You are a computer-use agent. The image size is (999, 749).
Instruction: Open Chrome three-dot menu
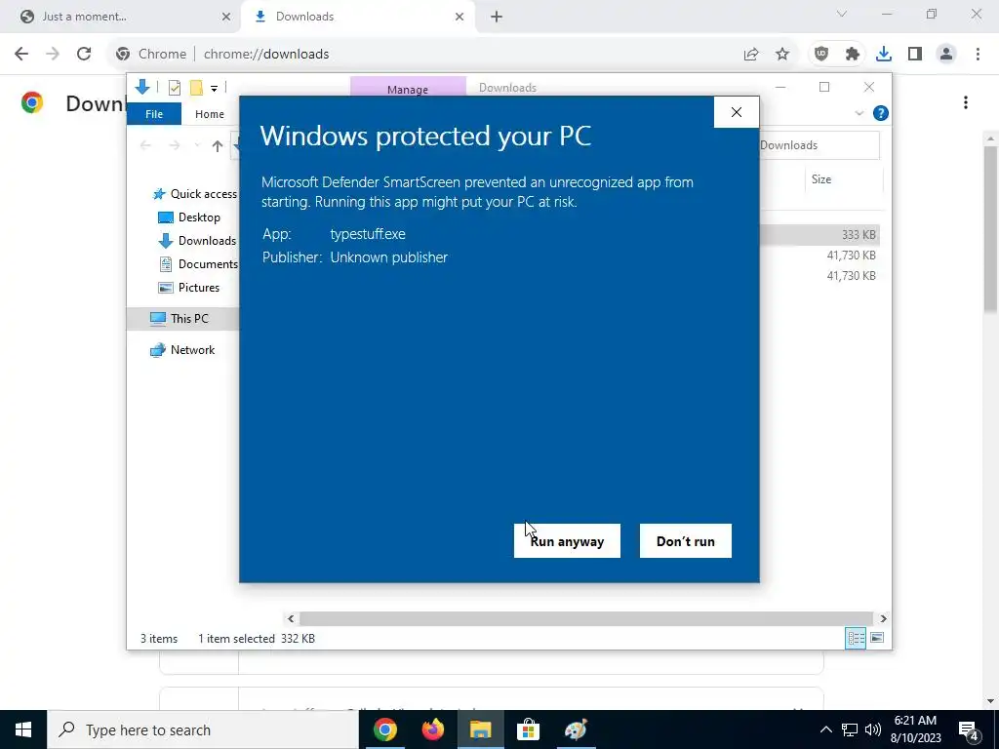coord(978,55)
